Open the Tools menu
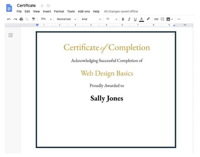Image resolution: width=200 pixels, height=157 pixels. (71, 11)
